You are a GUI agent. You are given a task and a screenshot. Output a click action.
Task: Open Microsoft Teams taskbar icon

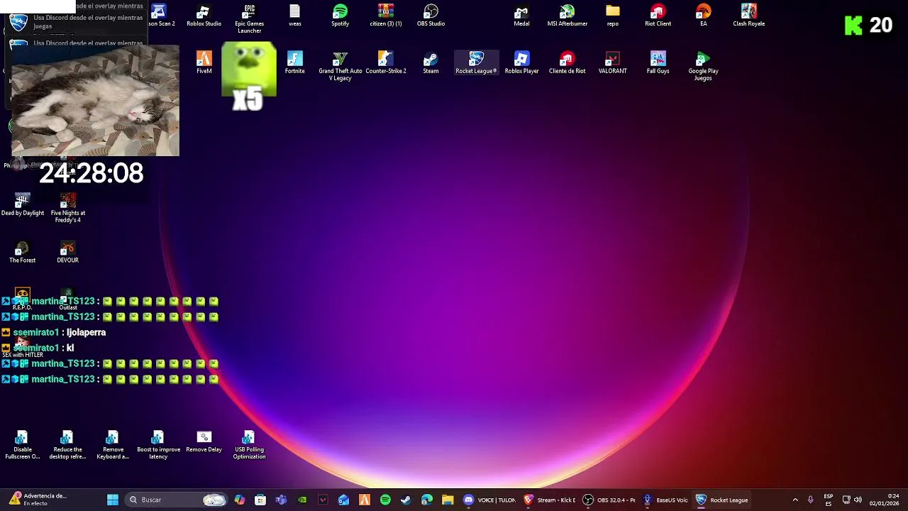coord(281,500)
